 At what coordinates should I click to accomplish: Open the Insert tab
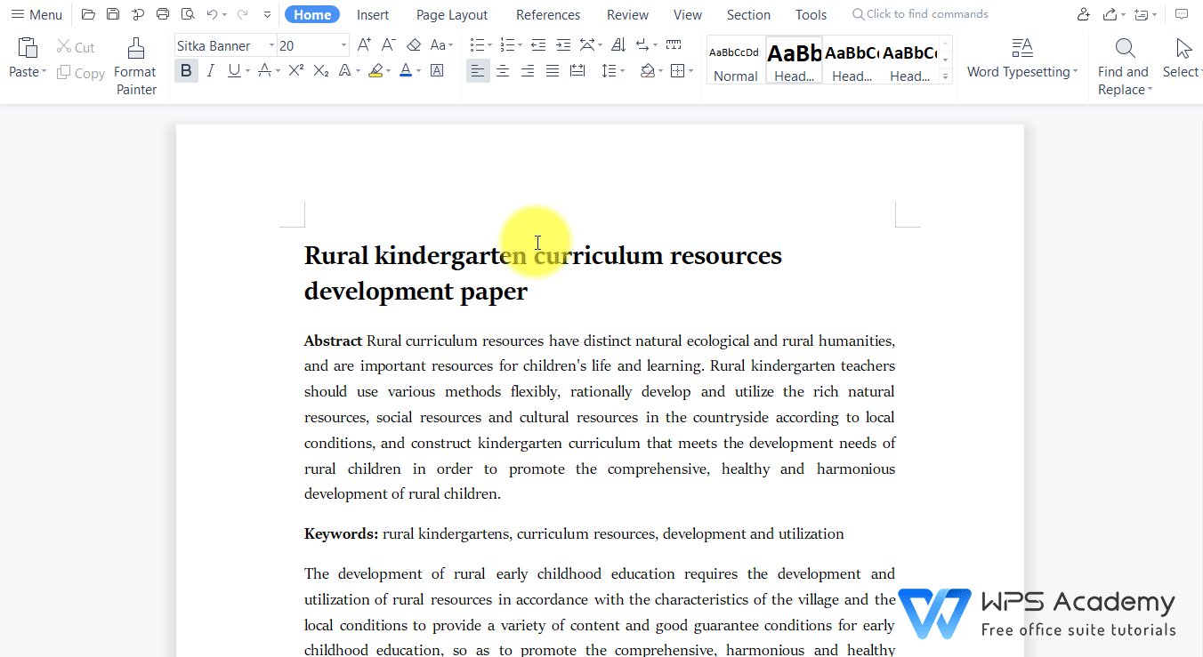[373, 15]
